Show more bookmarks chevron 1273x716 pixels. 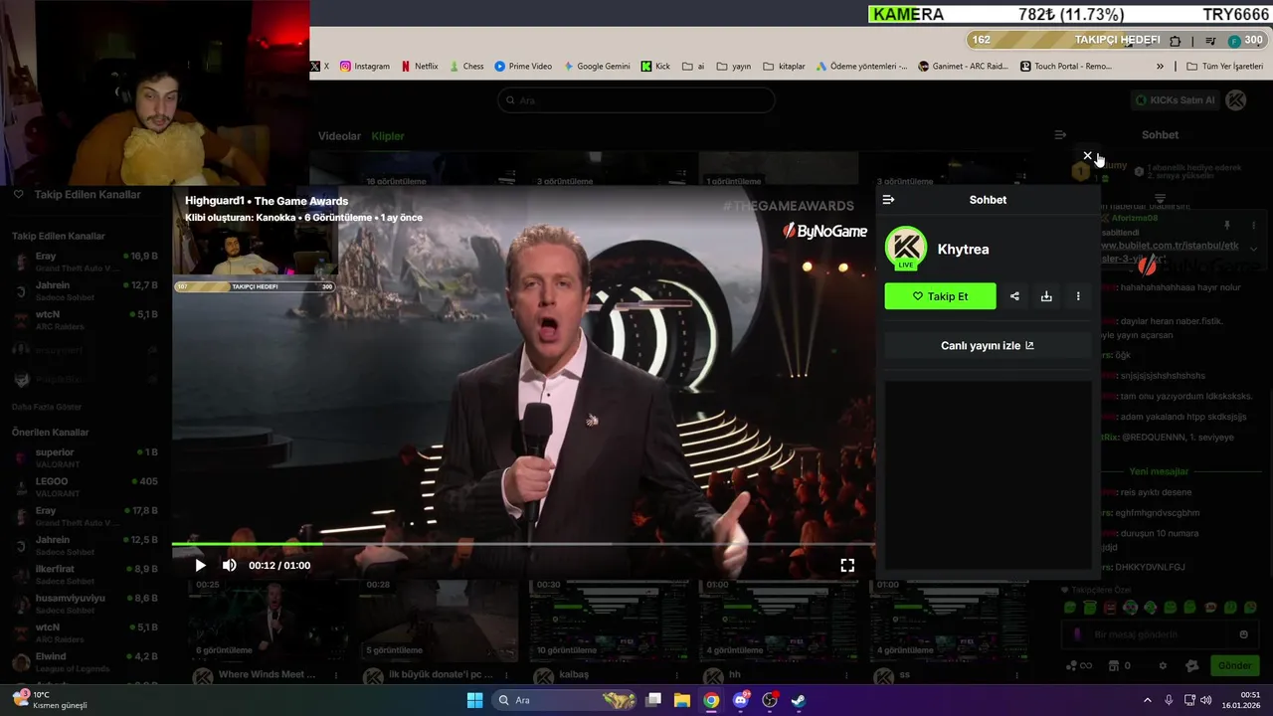click(x=1160, y=67)
